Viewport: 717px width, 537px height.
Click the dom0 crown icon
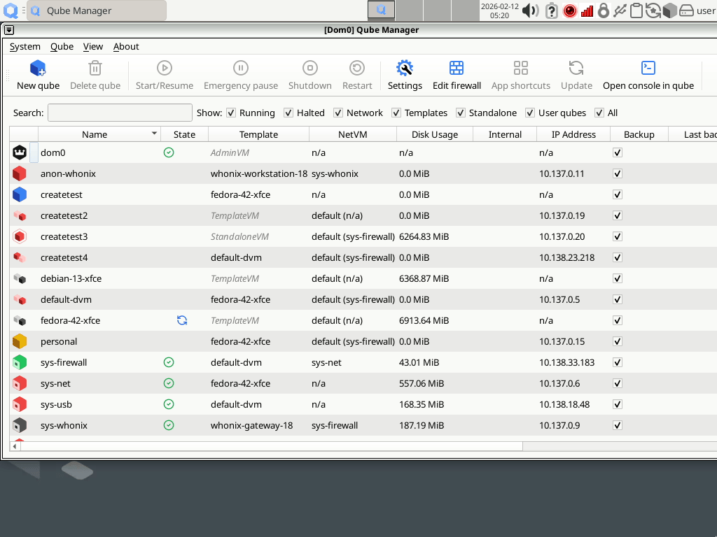pos(20,152)
